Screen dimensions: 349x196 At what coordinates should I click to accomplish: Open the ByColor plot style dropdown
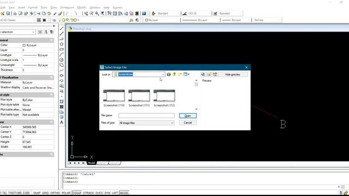coord(279,20)
